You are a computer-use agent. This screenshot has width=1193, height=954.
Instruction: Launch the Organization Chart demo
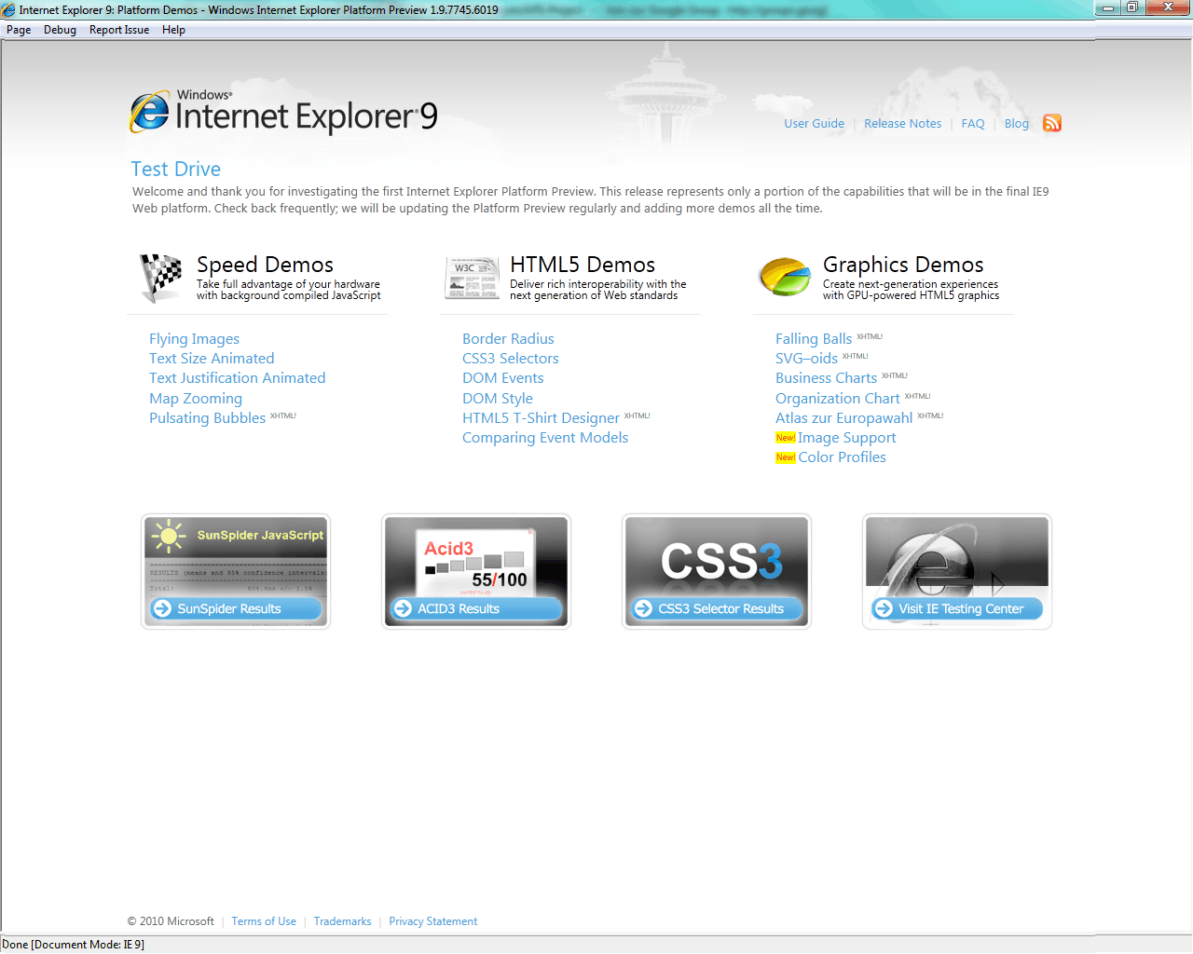(x=837, y=399)
